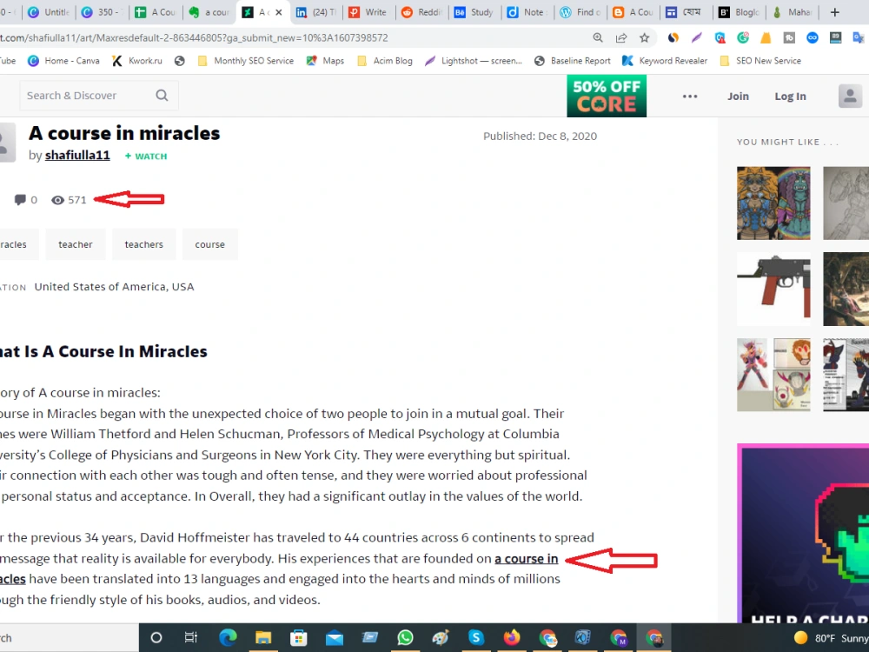Click the comments speech bubble icon
Image resolution: width=869 pixels, height=652 pixels.
point(20,200)
